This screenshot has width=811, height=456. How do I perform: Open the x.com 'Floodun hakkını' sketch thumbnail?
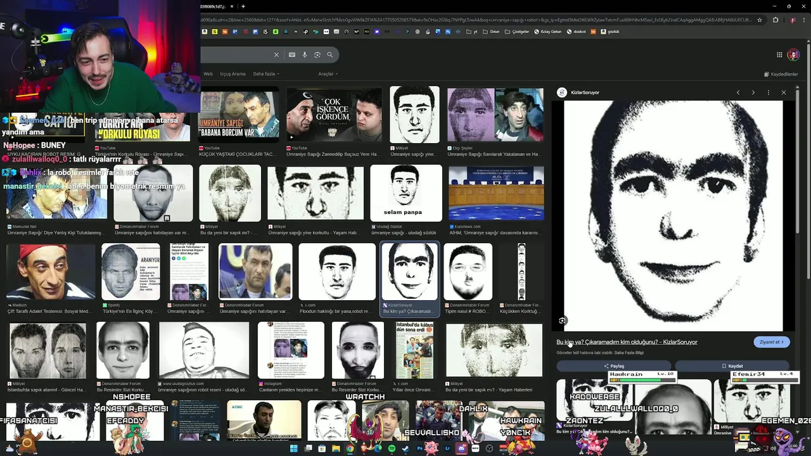(337, 272)
